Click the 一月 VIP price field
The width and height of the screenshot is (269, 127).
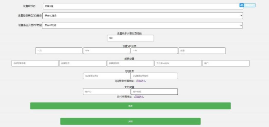point(59,51)
